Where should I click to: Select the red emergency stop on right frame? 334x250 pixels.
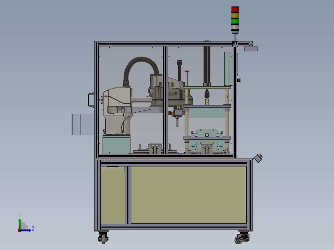click(x=239, y=80)
